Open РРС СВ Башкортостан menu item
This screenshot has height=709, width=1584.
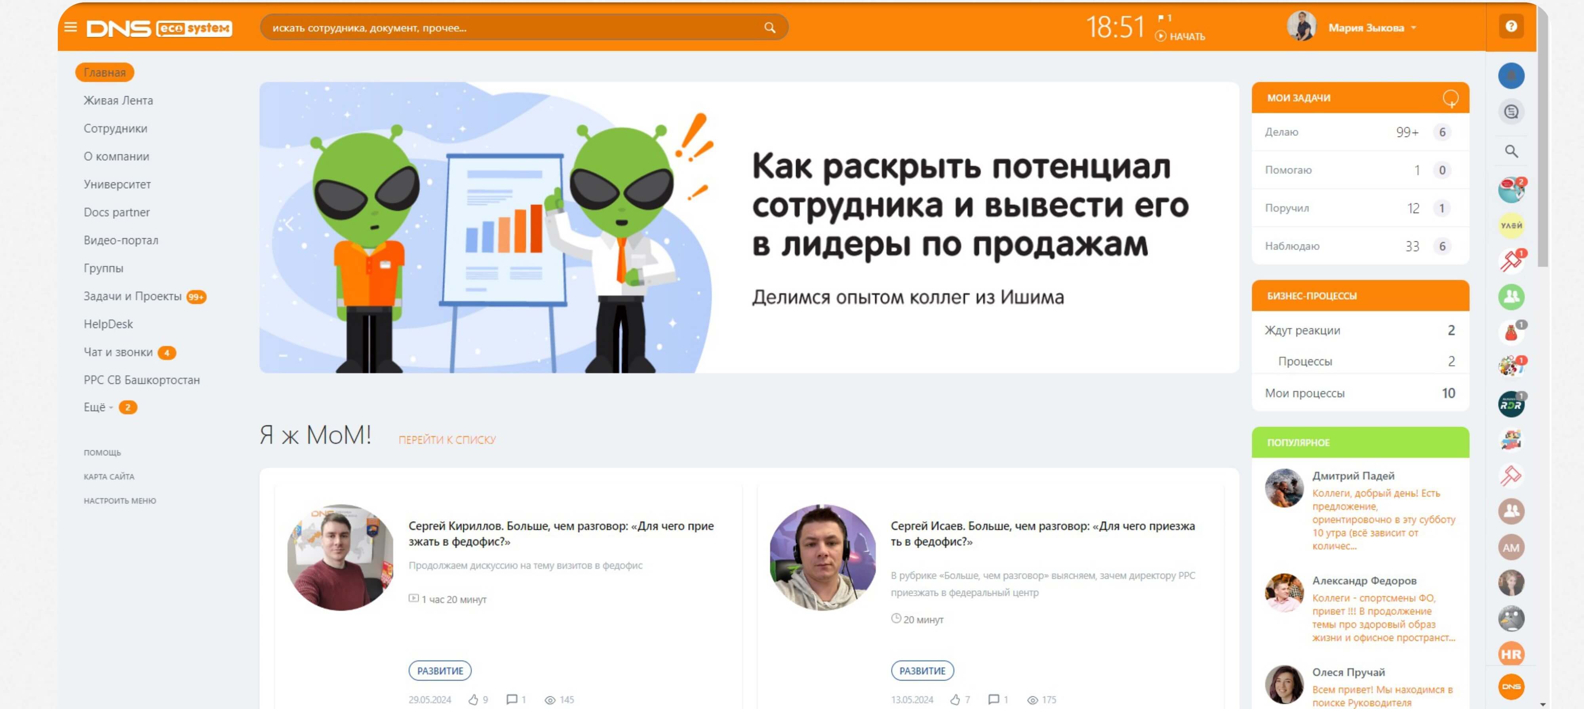coord(141,380)
